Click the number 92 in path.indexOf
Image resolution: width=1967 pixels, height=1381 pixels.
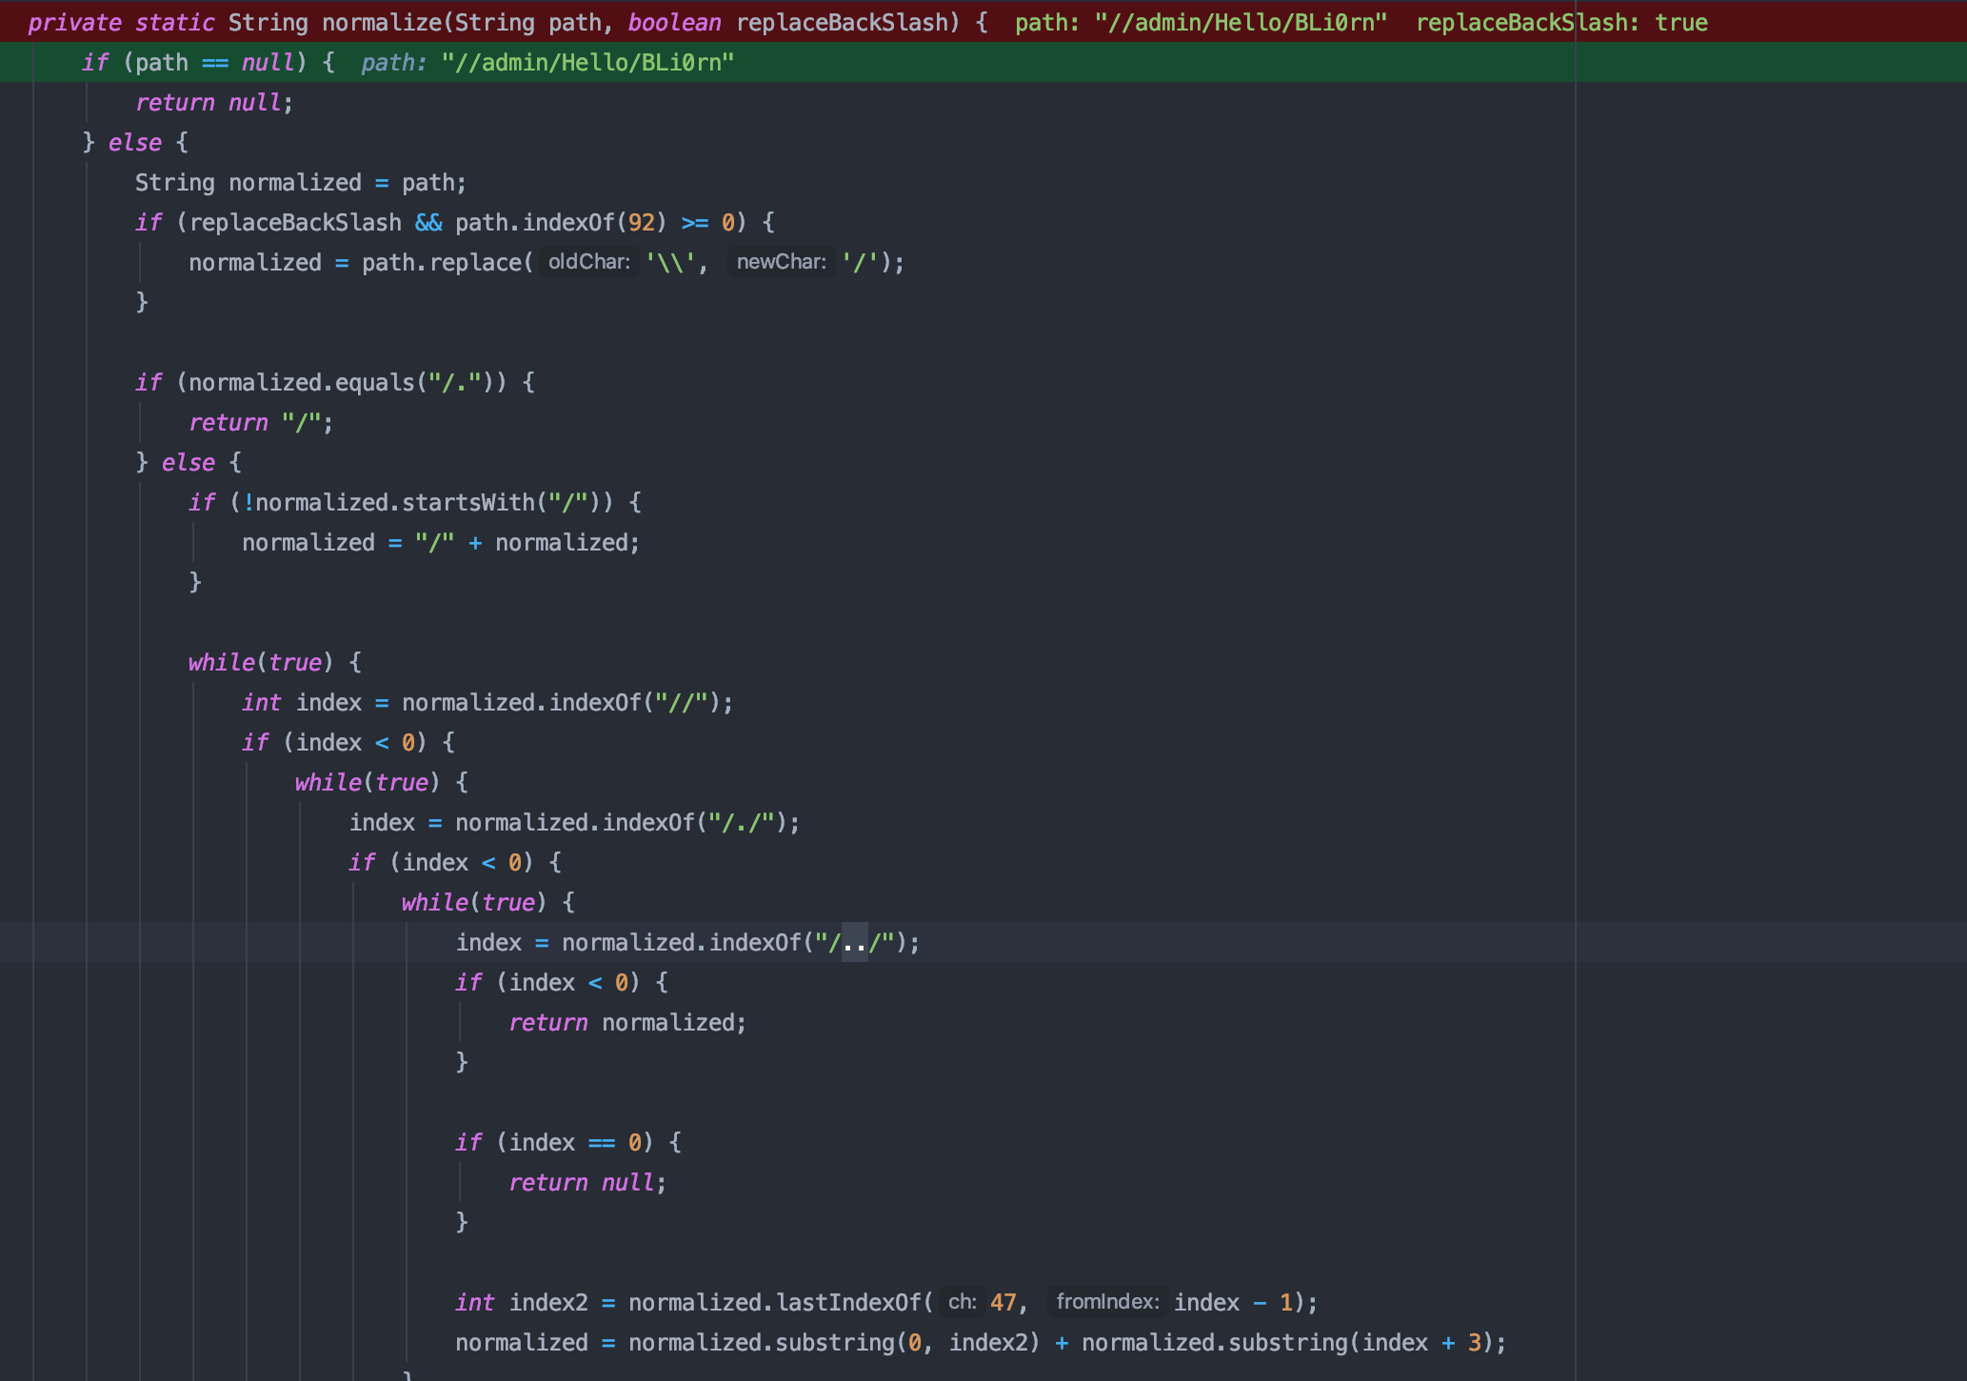point(641,223)
